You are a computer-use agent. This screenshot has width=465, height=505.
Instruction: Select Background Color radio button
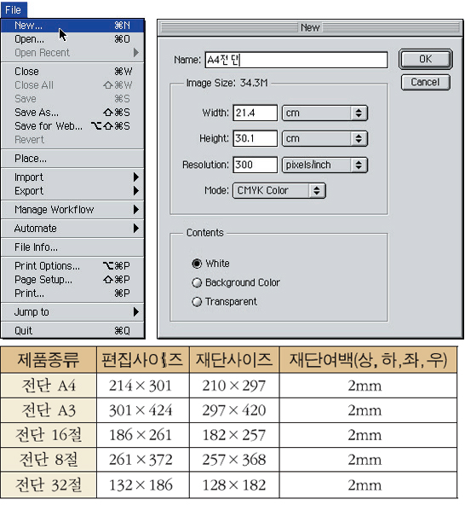coord(197,282)
